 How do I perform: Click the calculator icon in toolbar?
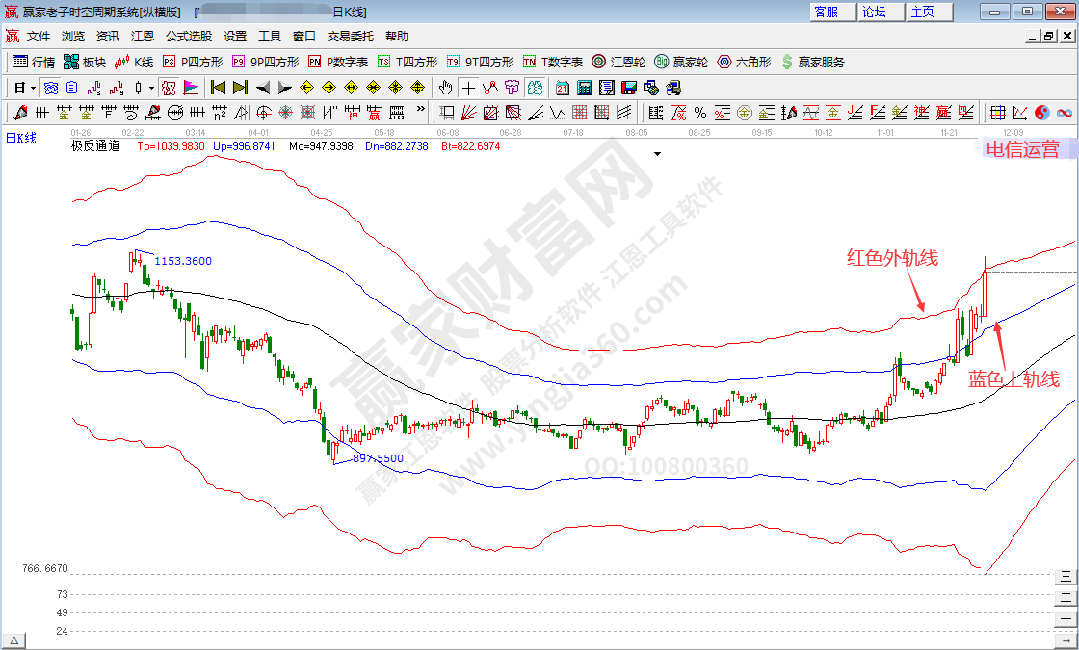pyautogui.click(x=584, y=88)
